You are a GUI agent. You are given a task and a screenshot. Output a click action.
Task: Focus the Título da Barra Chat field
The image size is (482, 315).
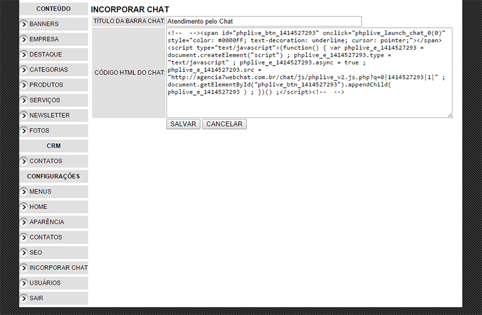264,22
